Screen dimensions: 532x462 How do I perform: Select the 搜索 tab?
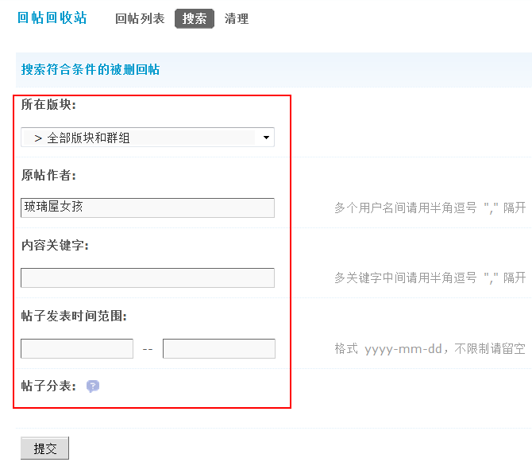click(x=195, y=19)
